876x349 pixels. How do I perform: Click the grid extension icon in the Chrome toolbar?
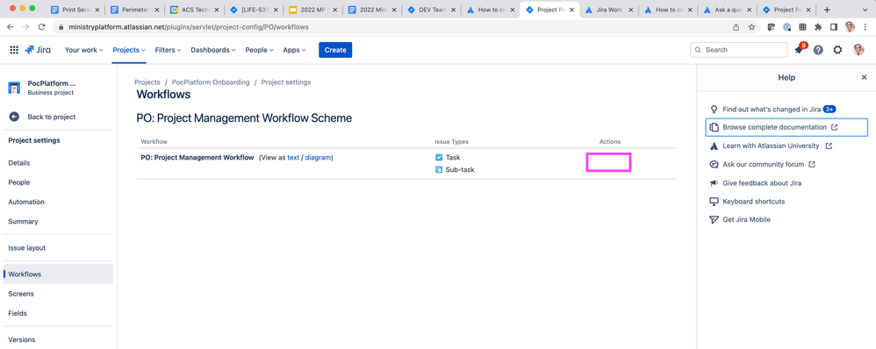click(x=802, y=27)
